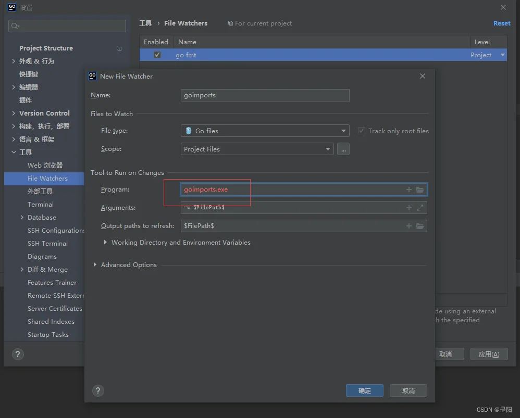520x418 pixels.
Task: Open SSH Terminal settings page
Action: [x=47, y=244]
